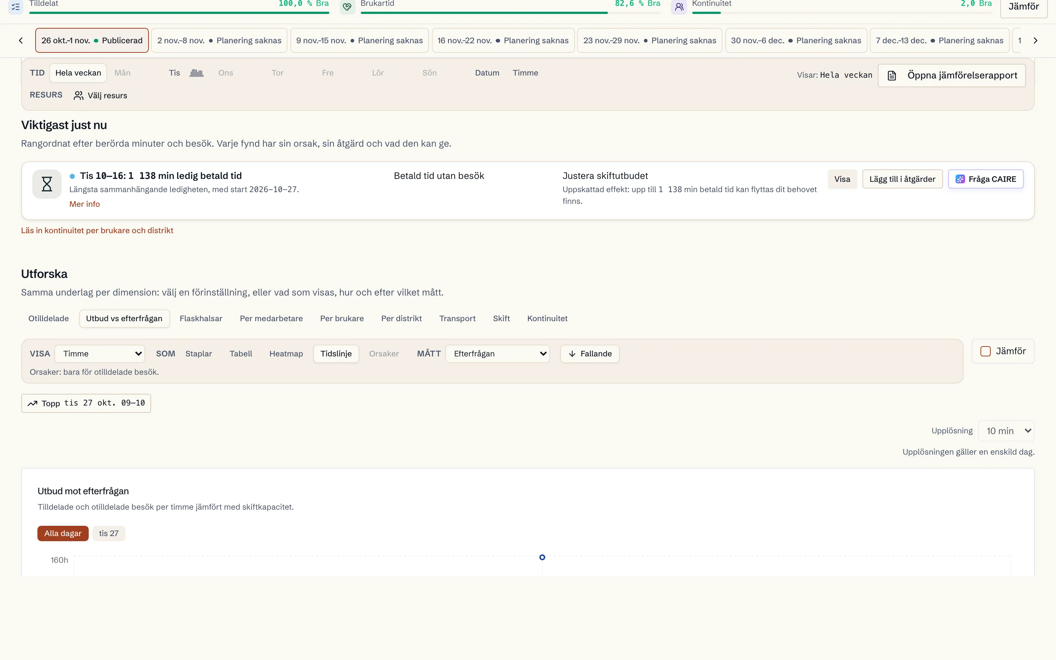The width and height of the screenshot is (1056, 660).
Task: Go to next weeks with right chevron
Action: pyautogui.click(x=1035, y=41)
